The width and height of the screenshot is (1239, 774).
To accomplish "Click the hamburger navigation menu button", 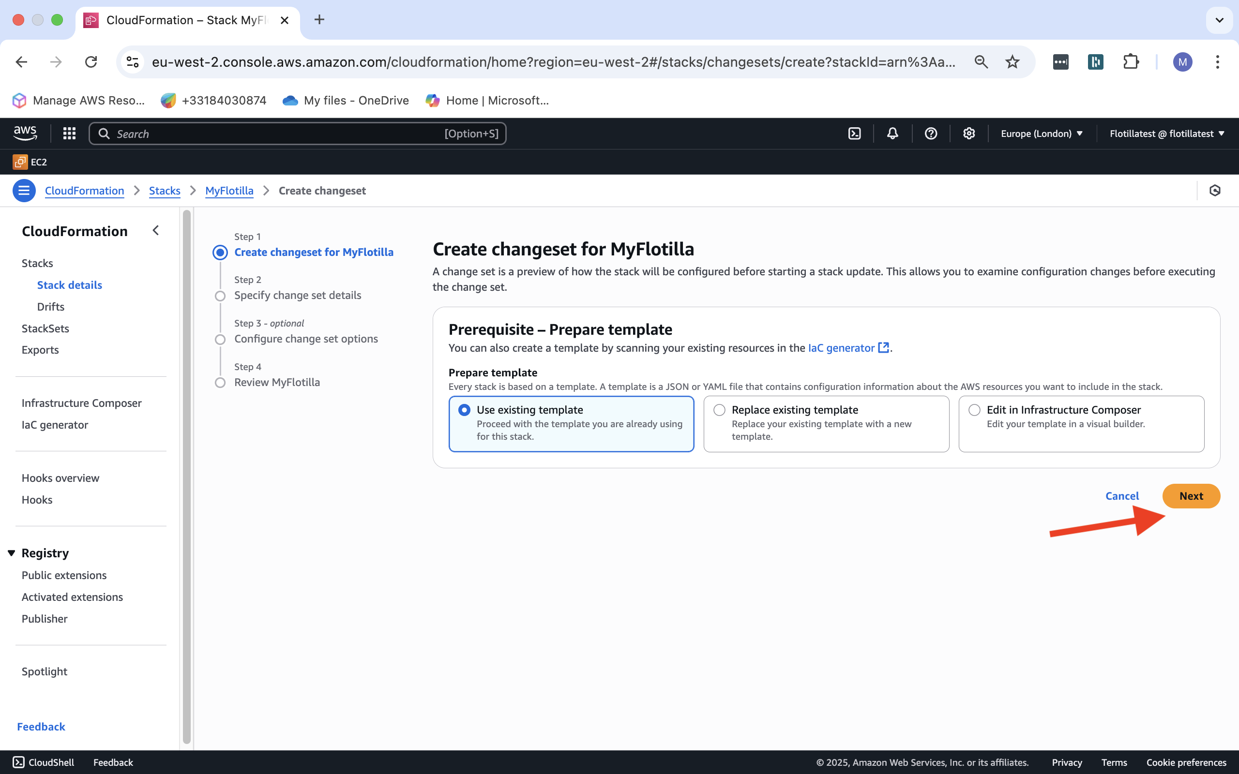I will [x=24, y=191].
